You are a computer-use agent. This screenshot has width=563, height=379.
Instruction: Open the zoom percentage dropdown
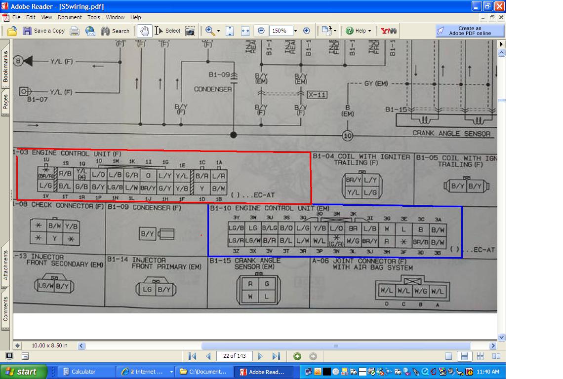295,31
